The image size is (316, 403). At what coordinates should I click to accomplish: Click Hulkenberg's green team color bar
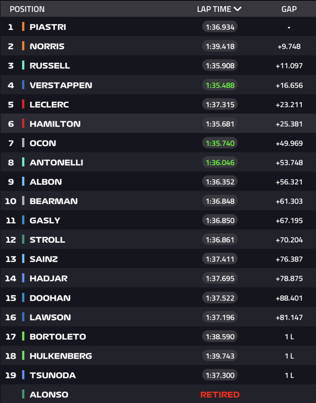[23, 356]
